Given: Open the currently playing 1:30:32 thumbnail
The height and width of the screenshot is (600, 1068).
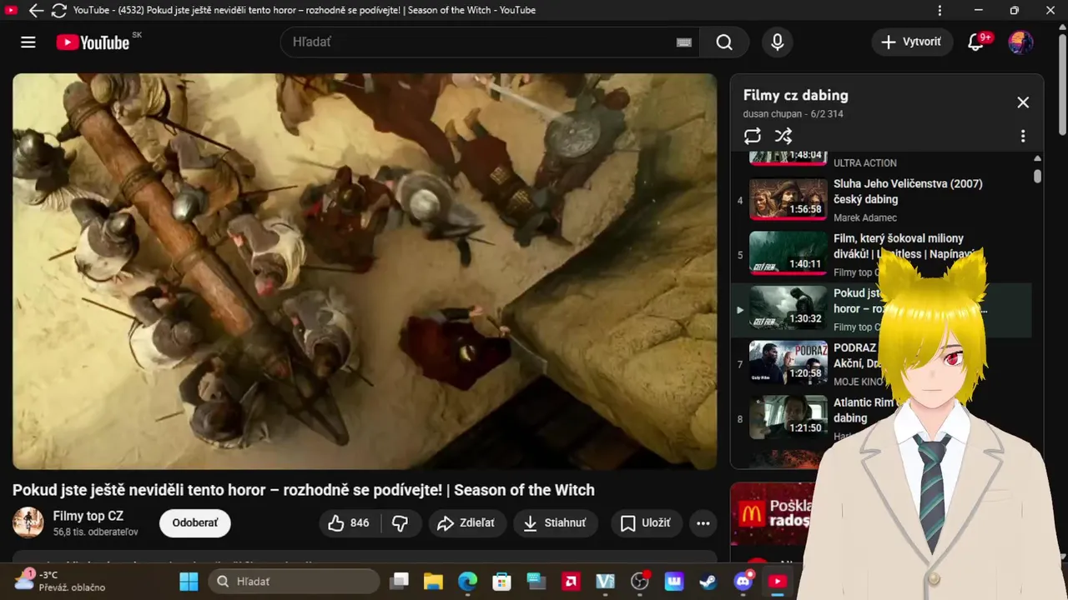Looking at the screenshot, I should 788,309.
